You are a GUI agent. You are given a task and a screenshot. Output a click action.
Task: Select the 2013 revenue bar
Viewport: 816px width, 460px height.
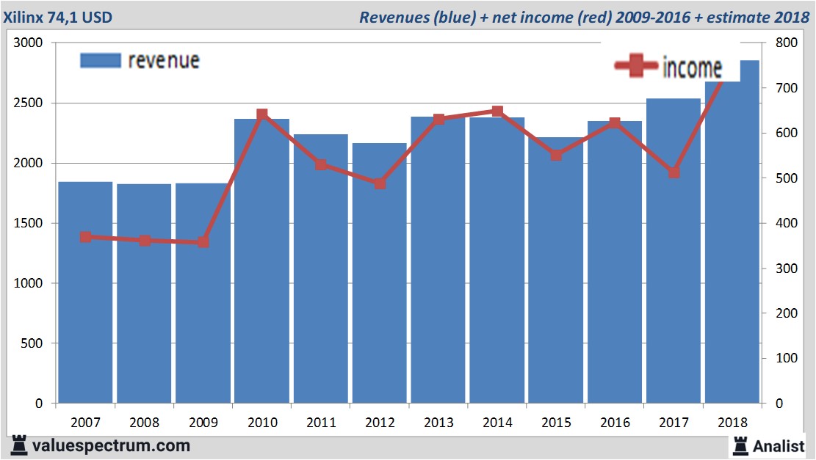pos(438,260)
